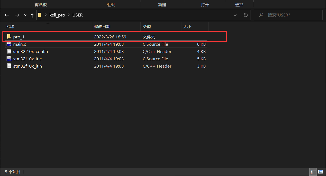Image resolution: width=326 pixels, height=176 pixels.
Task: Click the 5 个项目 status text
Action: tap(13, 172)
